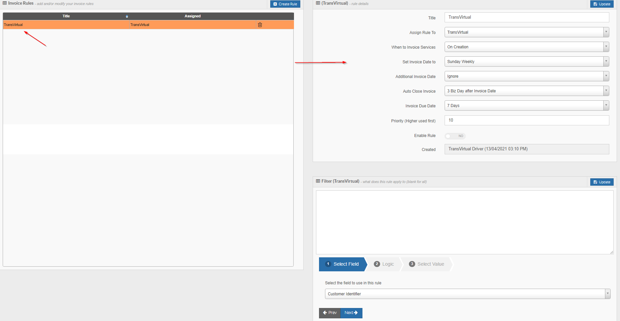Click inside the filter text area
This screenshot has width=620, height=321.
click(x=465, y=222)
